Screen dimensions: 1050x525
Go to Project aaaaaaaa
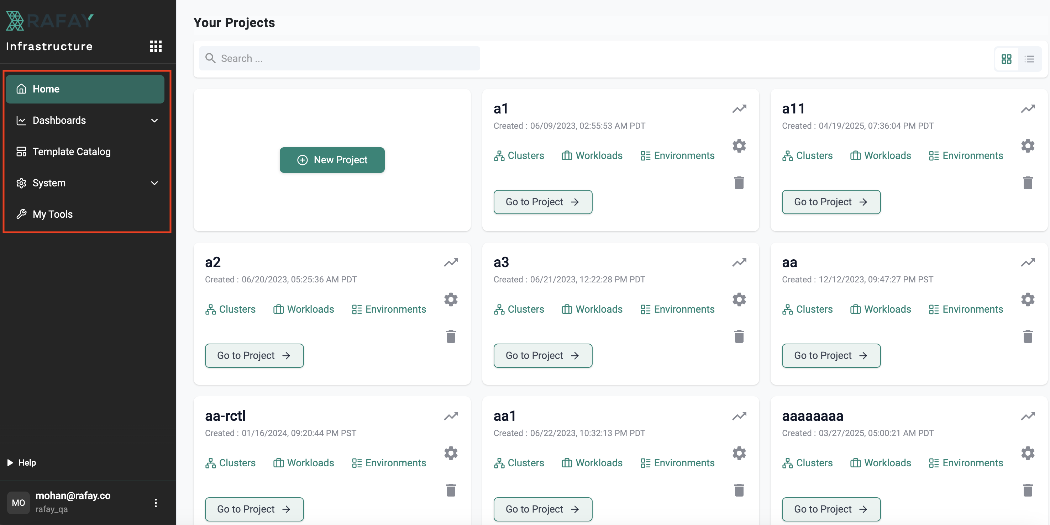[831, 509]
